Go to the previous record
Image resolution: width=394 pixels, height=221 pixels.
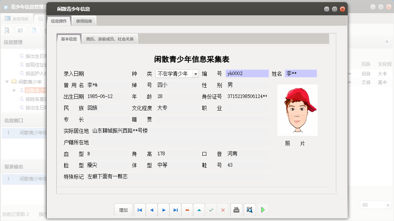point(151,210)
